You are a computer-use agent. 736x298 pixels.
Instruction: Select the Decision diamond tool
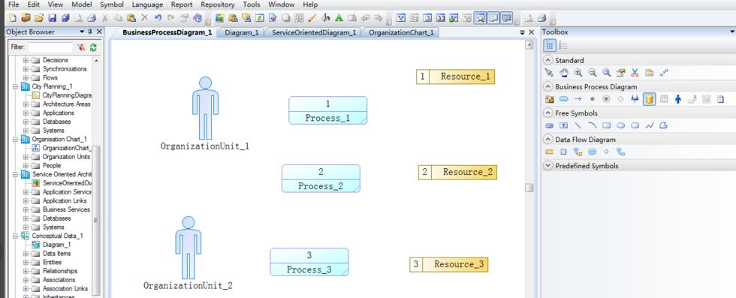pyautogui.click(x=620, y=99)
